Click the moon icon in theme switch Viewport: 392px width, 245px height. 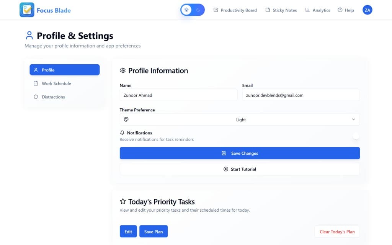(x=198, y=10)
